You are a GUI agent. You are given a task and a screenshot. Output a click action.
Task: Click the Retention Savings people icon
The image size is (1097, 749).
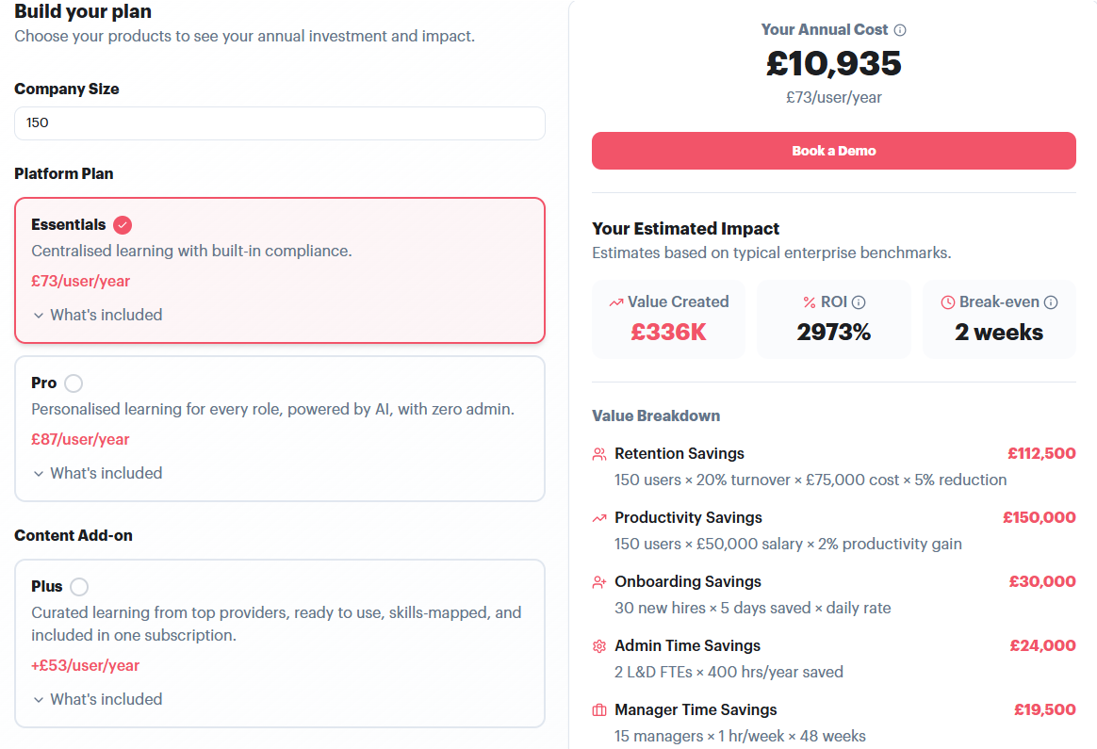[598, 454]
